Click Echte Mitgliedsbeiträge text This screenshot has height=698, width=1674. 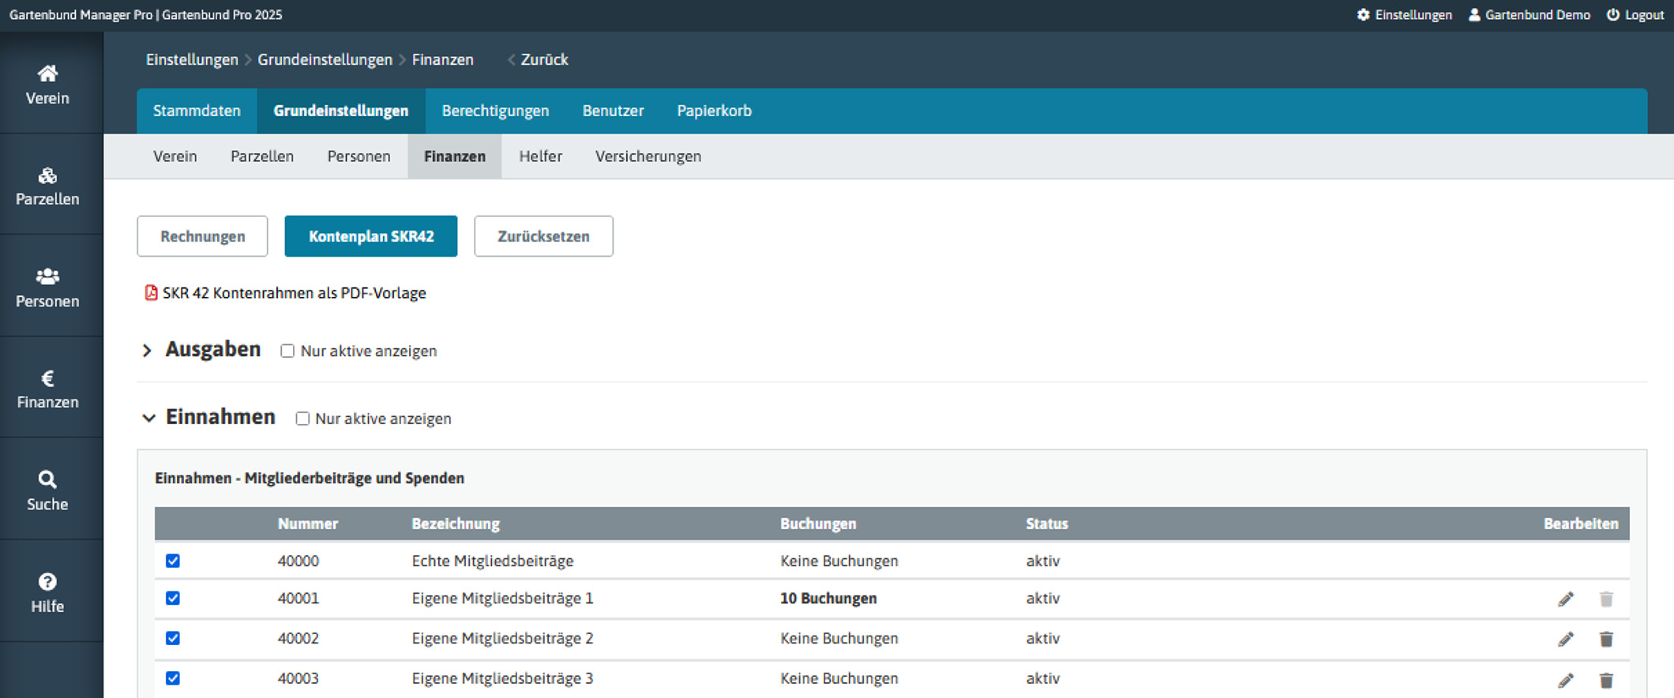[x=493, y=561]
